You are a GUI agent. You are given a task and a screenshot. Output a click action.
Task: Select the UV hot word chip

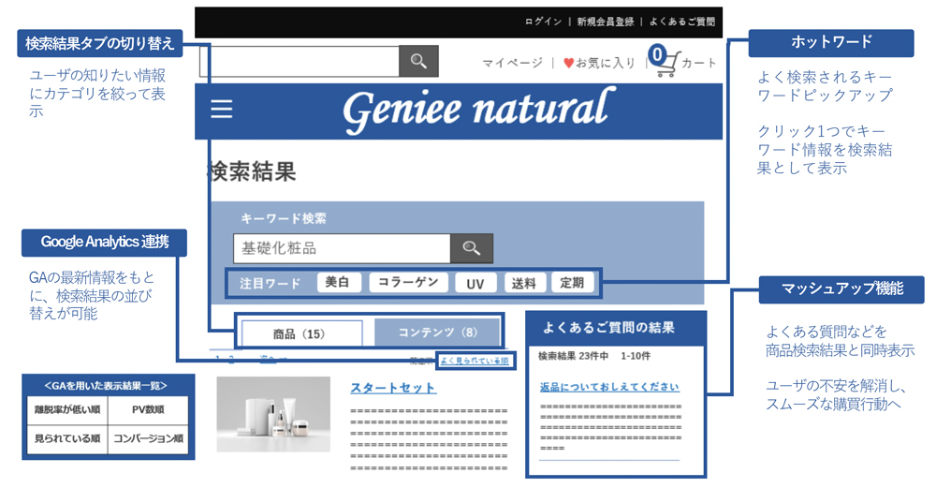[475, 283]
